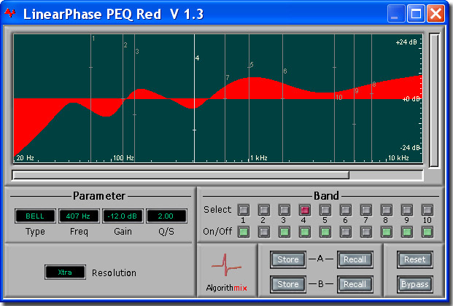Select band 10 with its Select button

coord(427,210)
